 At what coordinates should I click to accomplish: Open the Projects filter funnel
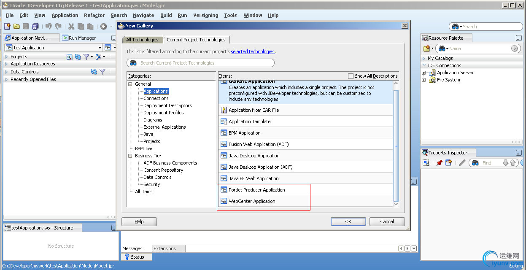click(86, 57)
